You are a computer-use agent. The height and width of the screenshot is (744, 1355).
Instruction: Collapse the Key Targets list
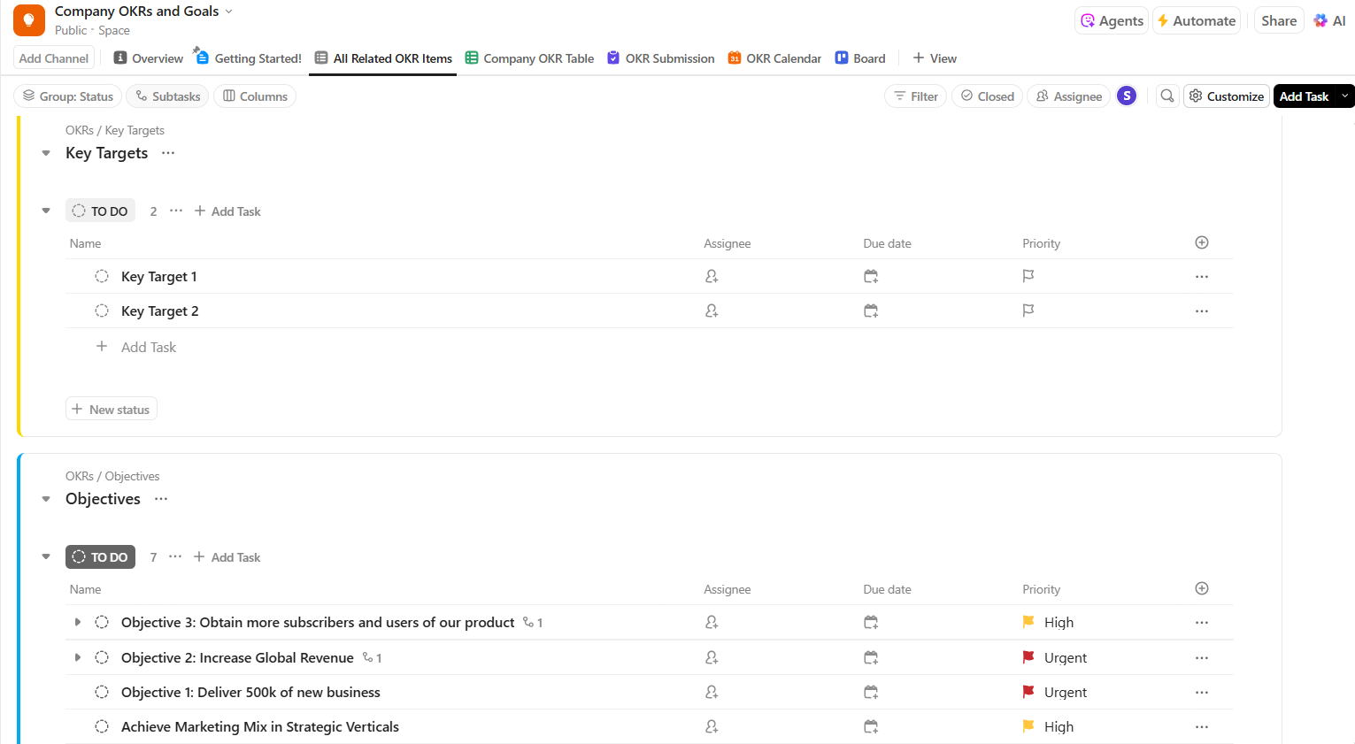tap(46, 154)
